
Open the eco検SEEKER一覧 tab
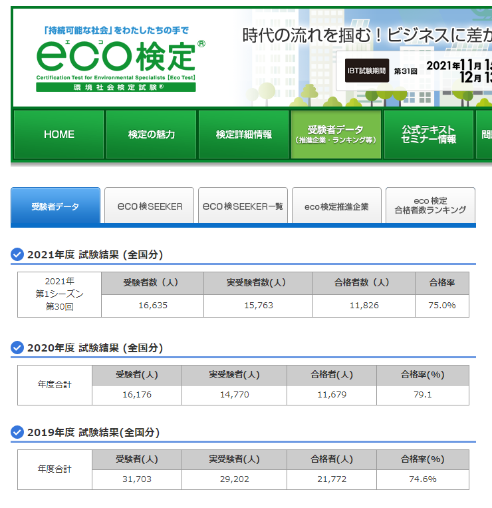[x=243, y=206]
